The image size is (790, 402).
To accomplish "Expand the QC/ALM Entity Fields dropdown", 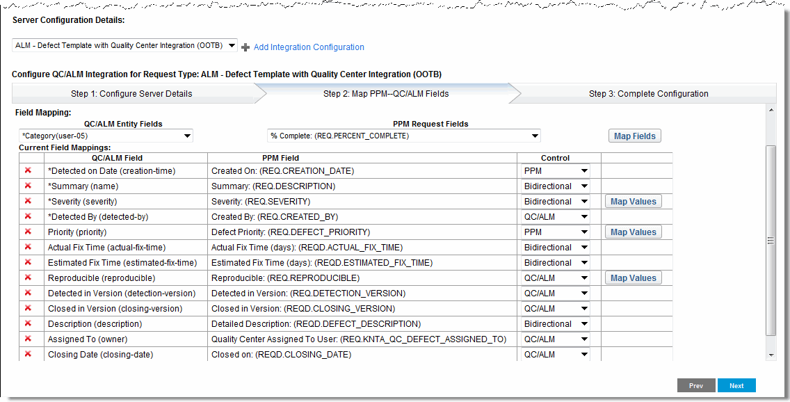I will (x=106, y=136).
